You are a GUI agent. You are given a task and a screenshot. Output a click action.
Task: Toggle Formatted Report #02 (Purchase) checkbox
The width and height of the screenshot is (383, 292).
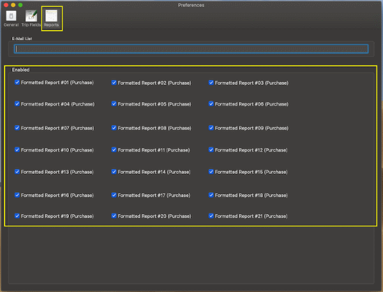pyautogui.click(x=114, y=82)
